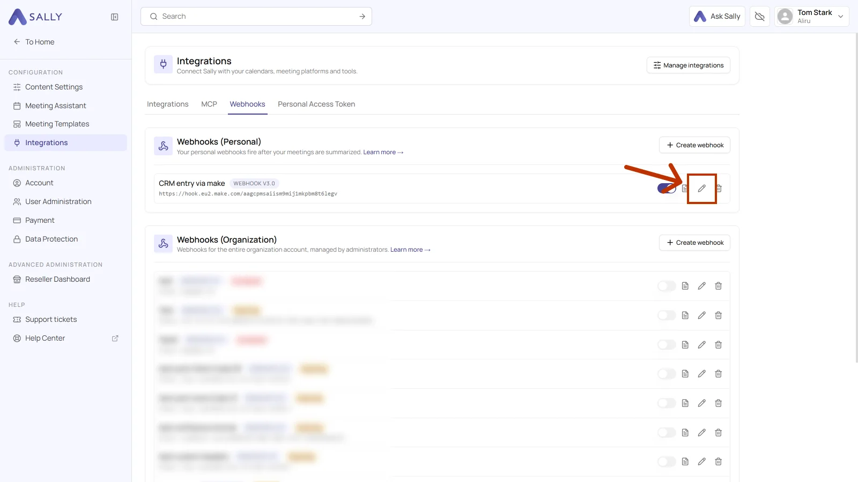Go to Meeting Assistant

pos(65,106)
